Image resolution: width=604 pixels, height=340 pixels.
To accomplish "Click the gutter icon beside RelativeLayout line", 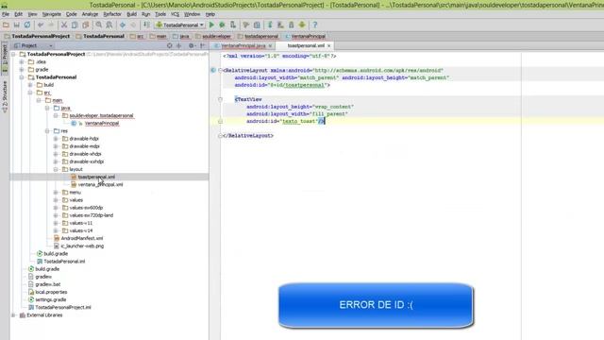I will pos(213,71).
